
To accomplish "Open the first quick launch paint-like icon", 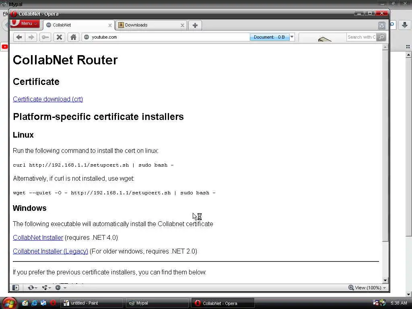I will coord(25,303).
